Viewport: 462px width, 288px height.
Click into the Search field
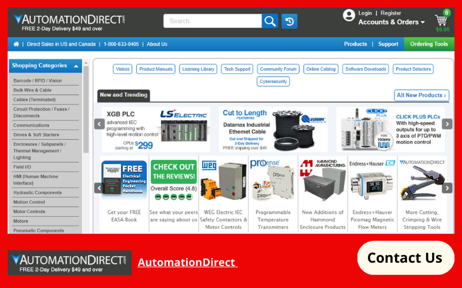[213, 21]
